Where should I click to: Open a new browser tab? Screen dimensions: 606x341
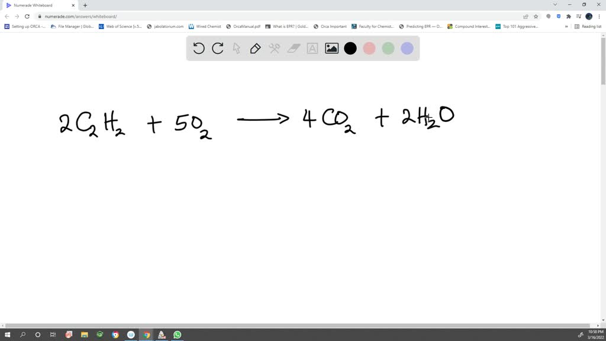click(85, 5)
